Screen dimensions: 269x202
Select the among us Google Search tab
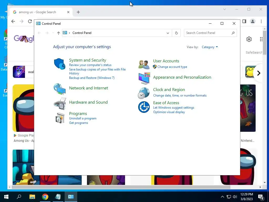tap(41, 12)
